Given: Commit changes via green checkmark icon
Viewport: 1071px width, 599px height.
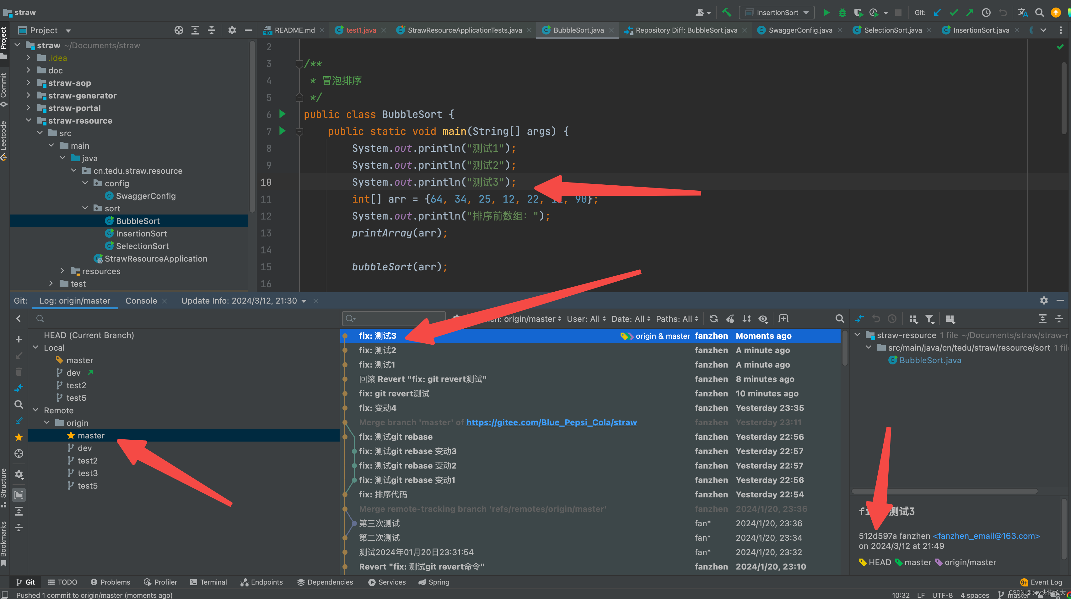Looking at the screenshot, I should (x=954, y=13).
